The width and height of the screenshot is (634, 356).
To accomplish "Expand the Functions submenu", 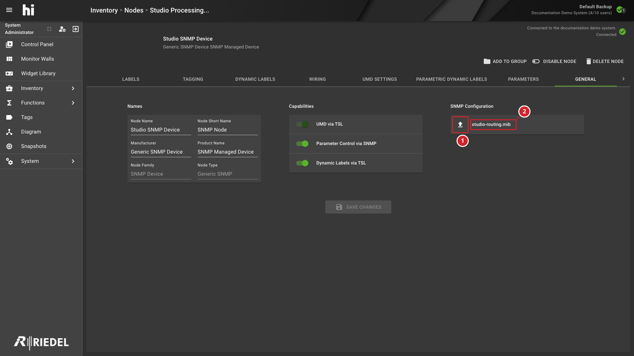I will [73, 103].
